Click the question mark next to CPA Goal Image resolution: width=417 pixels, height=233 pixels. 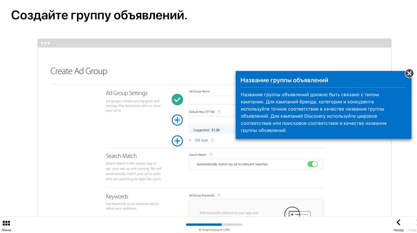coord(213,140)
